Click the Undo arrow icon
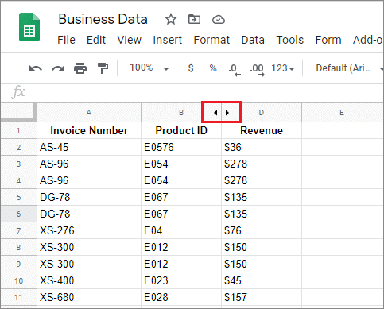The width and height of the screenshot is (384, 309). pyautogui.click(x=36, y=68)
